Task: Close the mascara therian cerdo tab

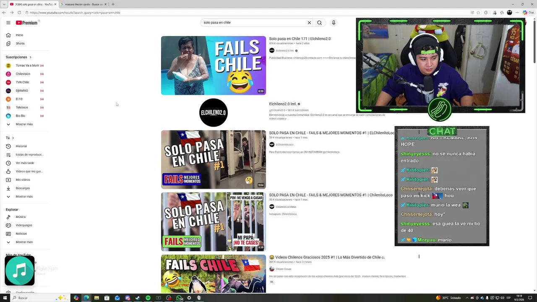Action: pyautogui.click(x=106, y=4)
